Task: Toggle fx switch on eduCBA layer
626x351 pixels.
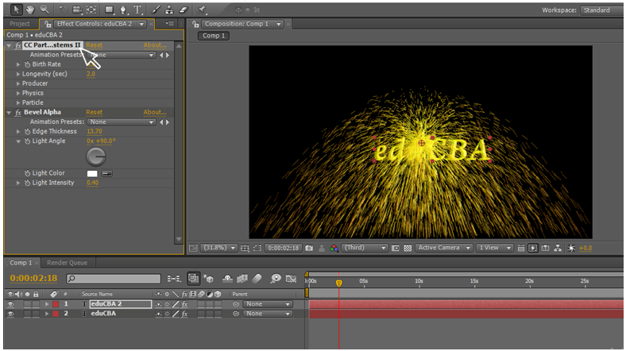Action: click(x=185, y=314)
